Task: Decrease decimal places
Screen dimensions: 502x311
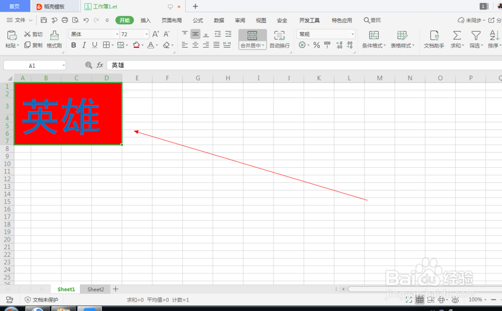Action: [x=349, y=45]
